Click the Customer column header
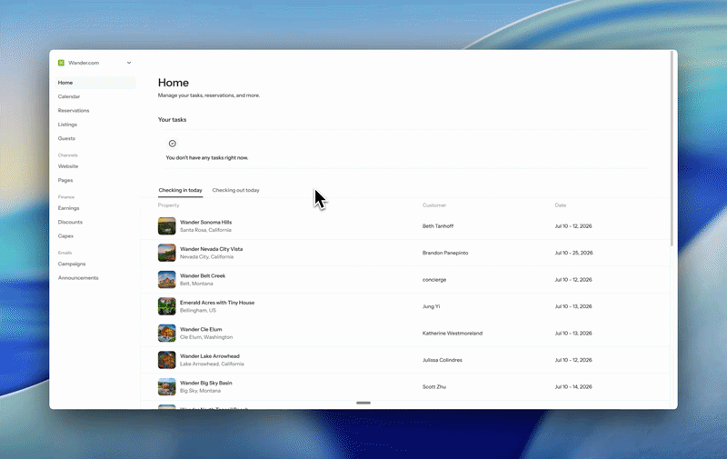 [x=434, y=205]
